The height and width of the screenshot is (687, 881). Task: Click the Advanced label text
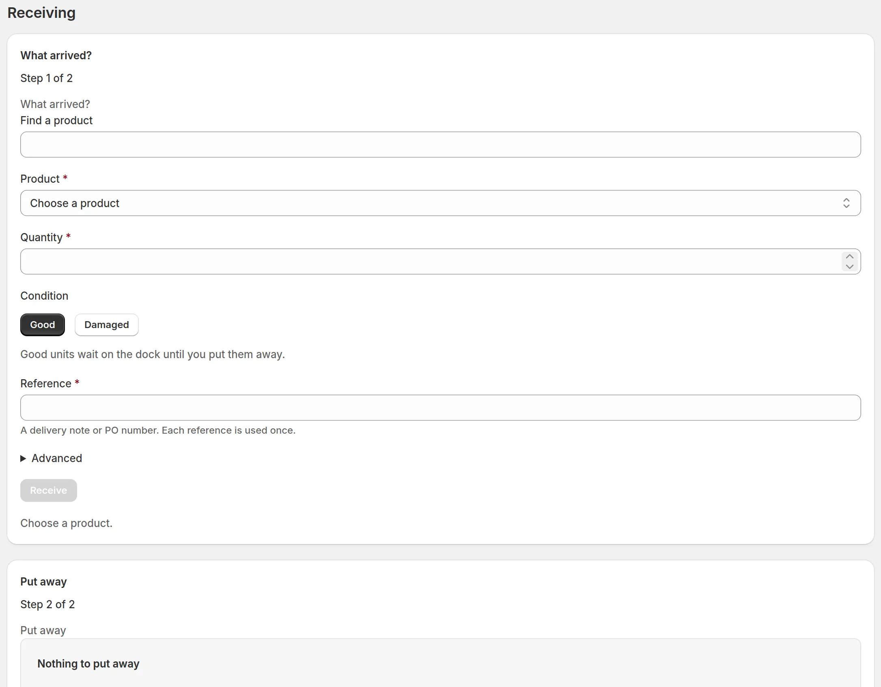click(x=57, y=458)
